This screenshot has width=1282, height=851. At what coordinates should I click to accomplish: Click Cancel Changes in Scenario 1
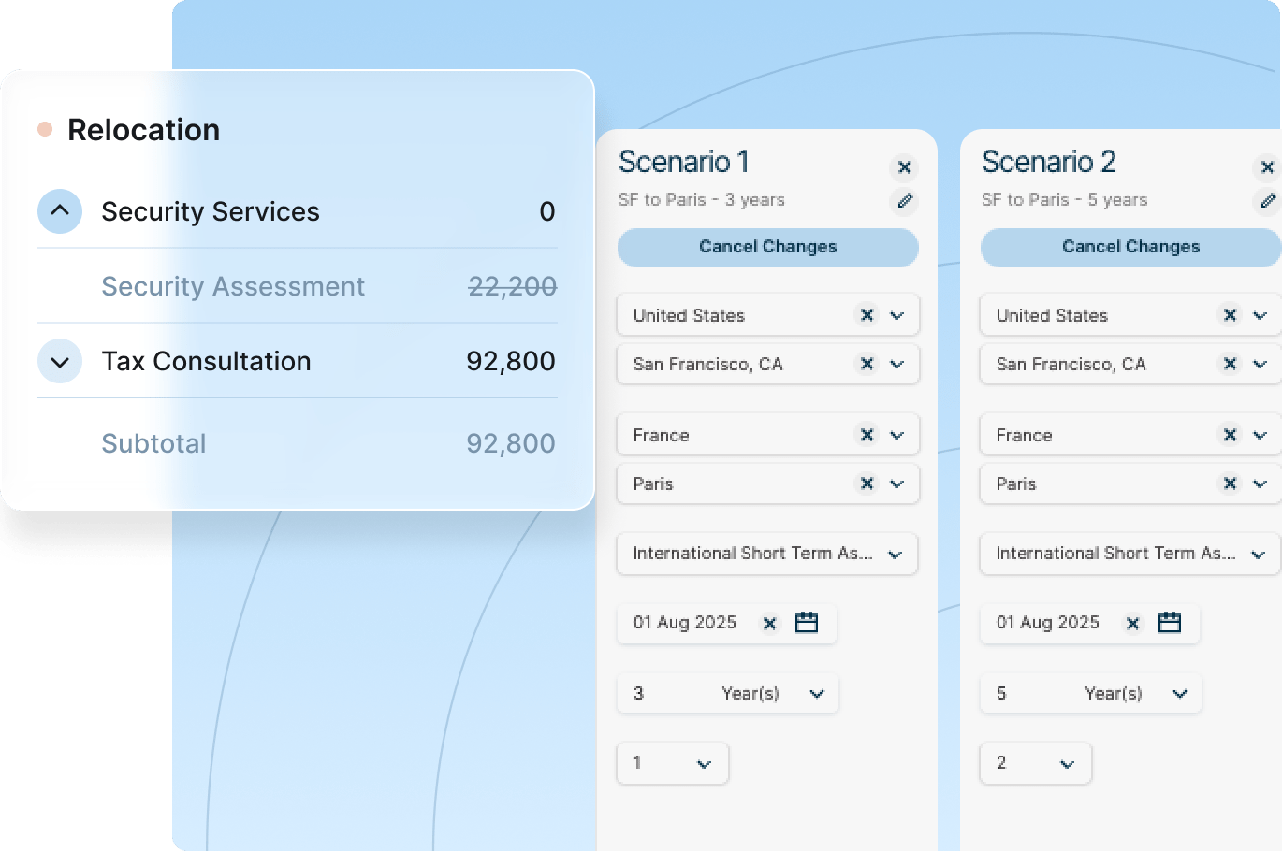coord(767,247)
